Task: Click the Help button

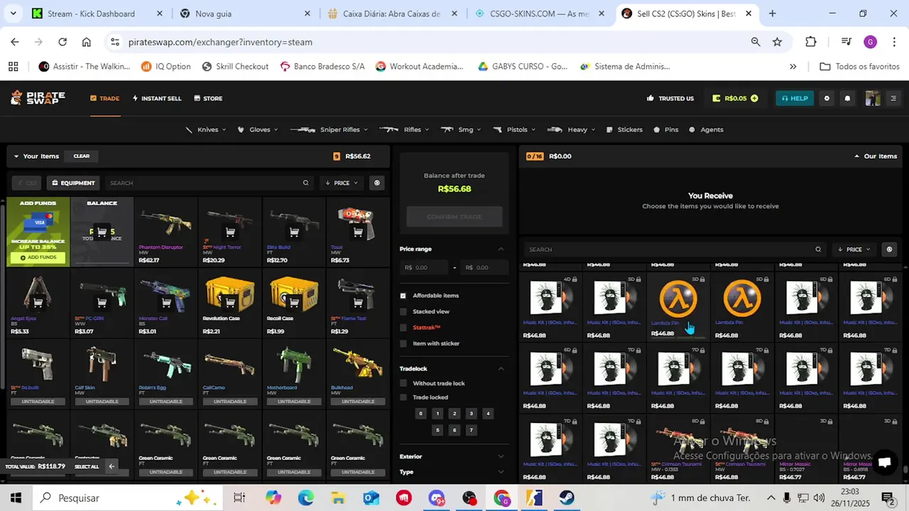Action: (795, 99)
